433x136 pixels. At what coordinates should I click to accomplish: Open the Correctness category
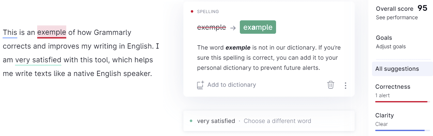click(x=403, y=91)
